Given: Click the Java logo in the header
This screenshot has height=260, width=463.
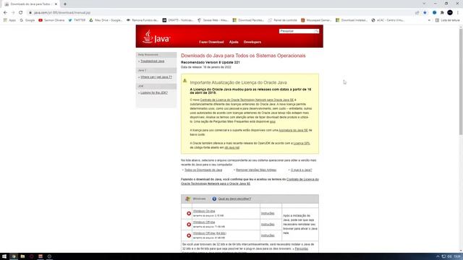Looking at the screenshot, I should [156, 37].
